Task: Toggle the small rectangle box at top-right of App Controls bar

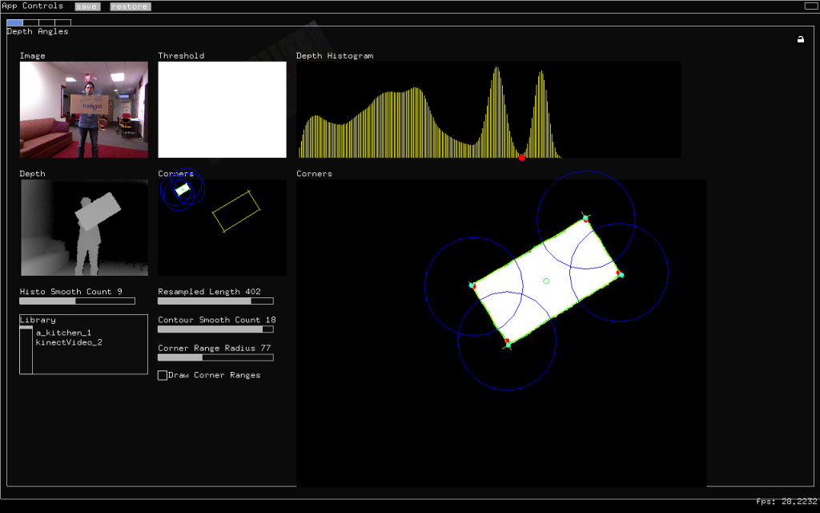Action: click(810, 6)
